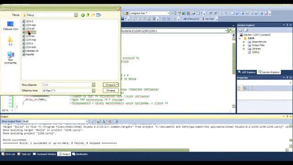Click the comment bubble with red X toolbar icon
The width and height of the screenshot is (293, 165).
[266, 13]
